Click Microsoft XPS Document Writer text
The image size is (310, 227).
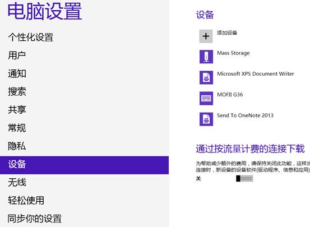pyautogui.click(x=256, y=74)
